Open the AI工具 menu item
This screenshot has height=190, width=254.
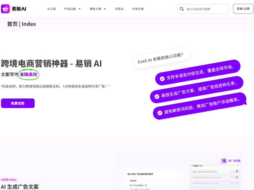[51, 9]
